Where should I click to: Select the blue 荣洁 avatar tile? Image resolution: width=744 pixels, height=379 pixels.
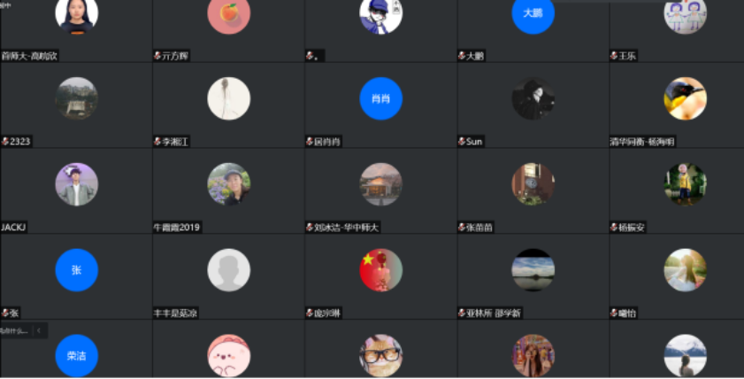(76, 356)
